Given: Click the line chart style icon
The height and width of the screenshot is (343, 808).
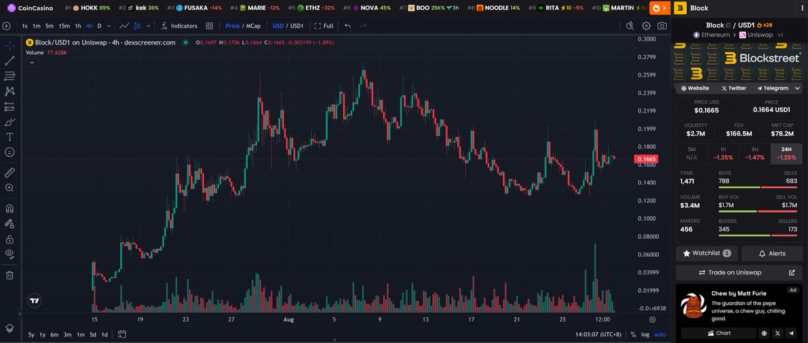Looking at the screenshot, I should (x=124, y=26).
